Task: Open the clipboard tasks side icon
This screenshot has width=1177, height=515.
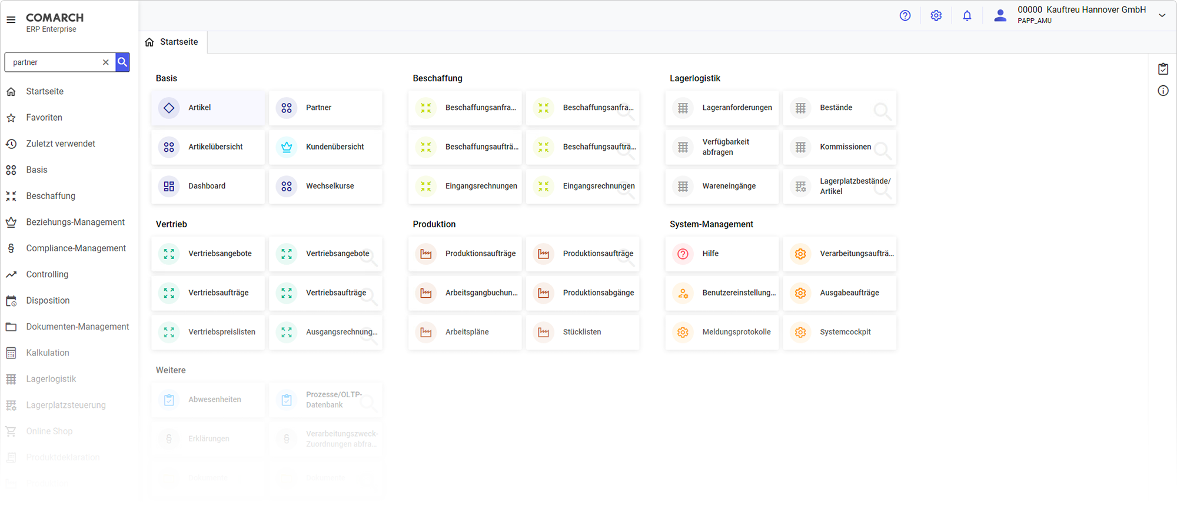Action: coord(1163,69)
